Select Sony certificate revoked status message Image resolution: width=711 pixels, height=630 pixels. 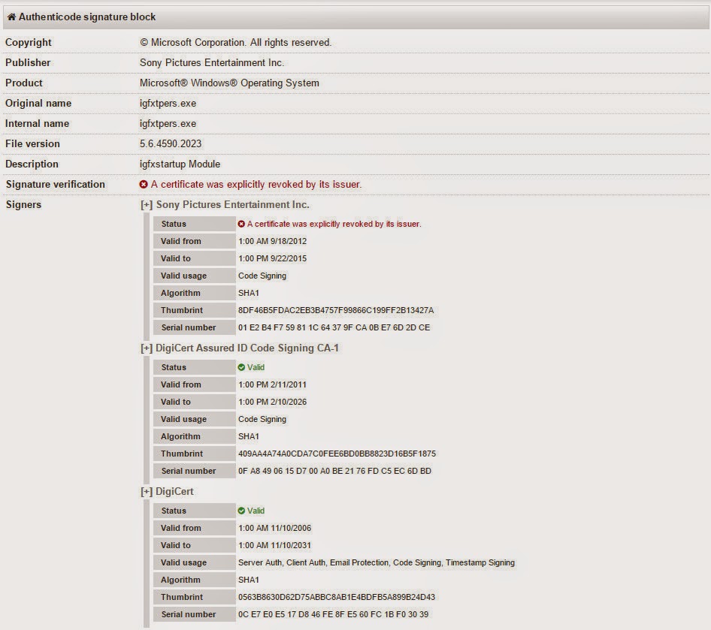[x=334, y=224]
